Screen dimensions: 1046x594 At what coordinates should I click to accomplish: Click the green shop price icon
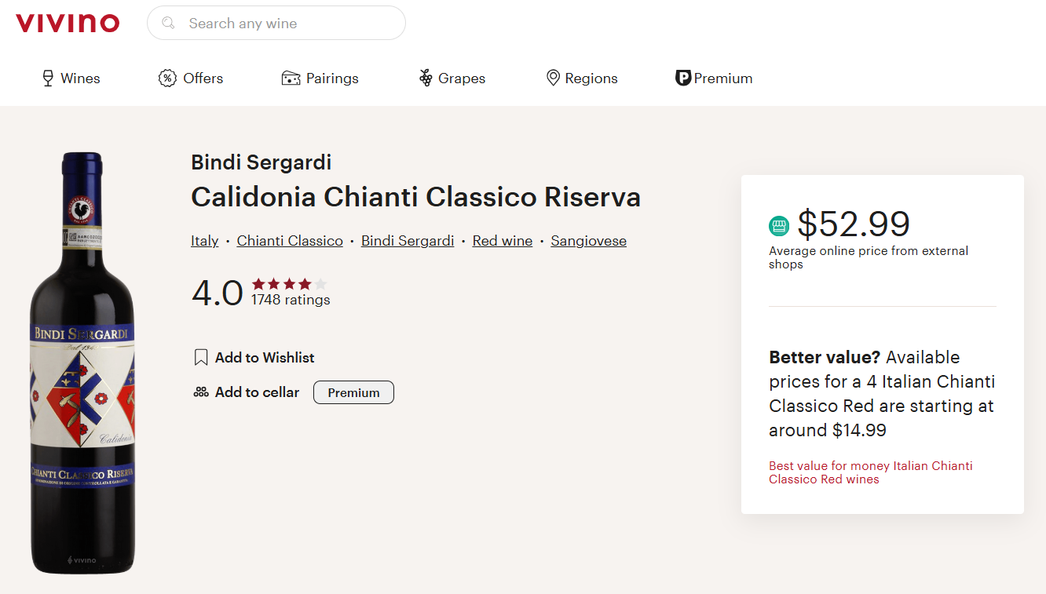coord(779,226)
